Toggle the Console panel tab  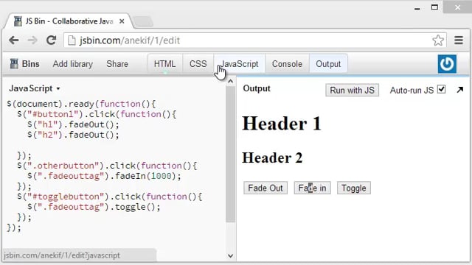(287, 64)
